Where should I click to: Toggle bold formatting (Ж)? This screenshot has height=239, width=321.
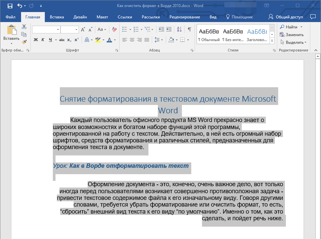pyautogui.click(x=36, y=40)
